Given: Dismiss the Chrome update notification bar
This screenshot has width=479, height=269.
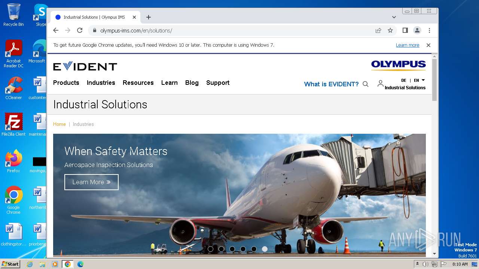Looking at the screenshot, I should tap(428, 45).
